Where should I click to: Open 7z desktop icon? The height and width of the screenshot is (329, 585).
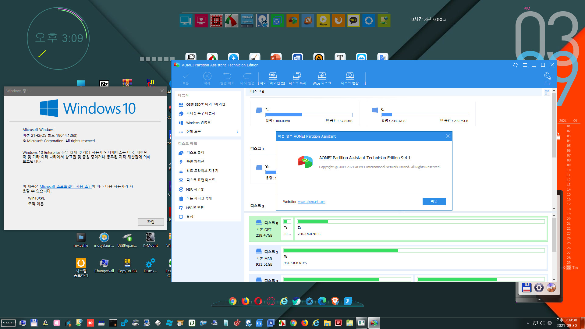[x=104, y=83]
